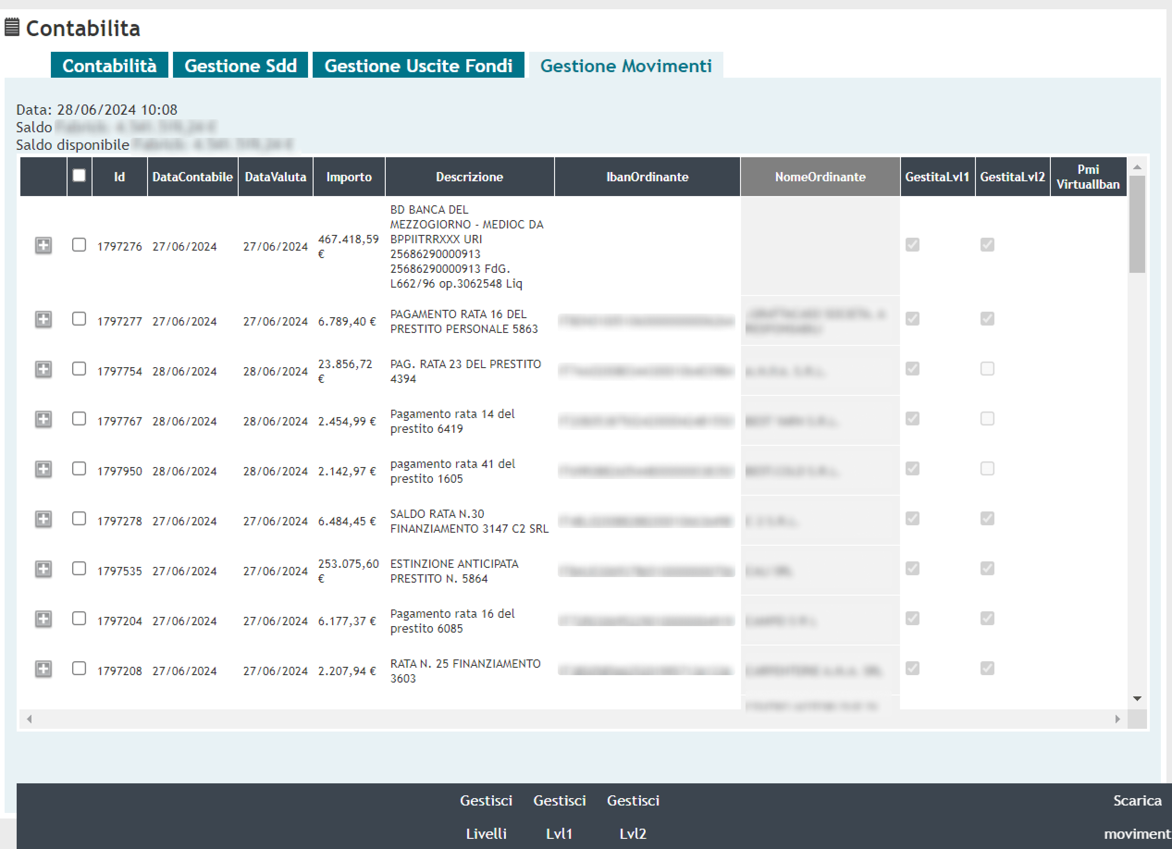The image size is (1172, 849).
Task: Click the vertical scrollbar up arrow
Action: coord(1137,167)
